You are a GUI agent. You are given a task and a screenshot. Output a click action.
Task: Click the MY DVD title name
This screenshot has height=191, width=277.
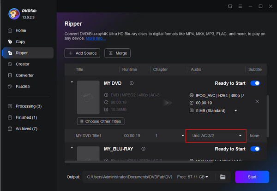point(113,83)
